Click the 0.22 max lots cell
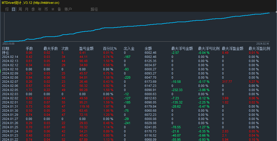 [47, 90]
